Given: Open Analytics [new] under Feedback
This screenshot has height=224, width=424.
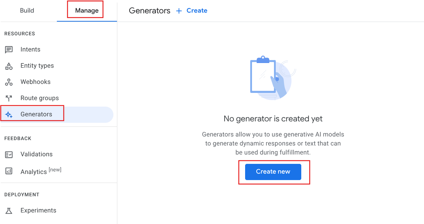Looking at the screenshot, I should 41,171.
